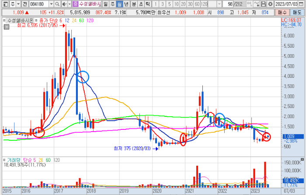Click the 매수 buy button
The width and height of the screenshot is (306, 195).
pyautogui.click(x=282, y=13)
